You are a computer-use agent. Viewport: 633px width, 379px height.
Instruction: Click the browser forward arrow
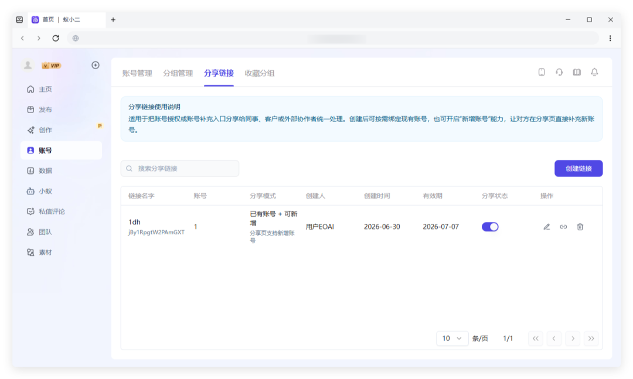(39, 38)
